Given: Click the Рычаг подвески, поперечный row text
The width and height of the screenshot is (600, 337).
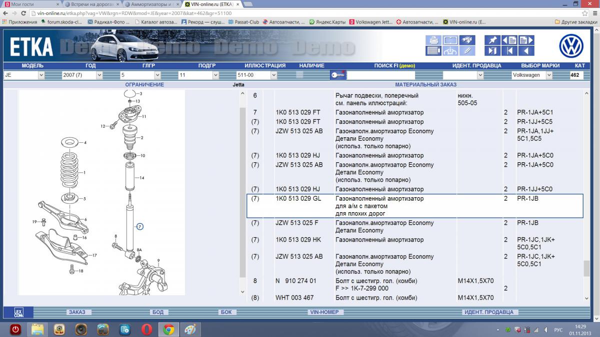Looking at the screenshot, I should pos(376,95).
